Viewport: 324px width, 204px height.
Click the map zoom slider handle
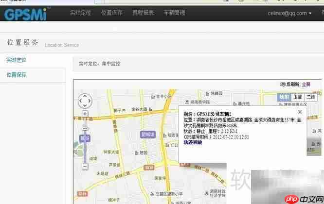(x=85, y=129)
